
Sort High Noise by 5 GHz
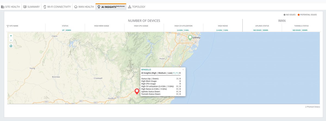pyautogui.click(x=226, y=30)
